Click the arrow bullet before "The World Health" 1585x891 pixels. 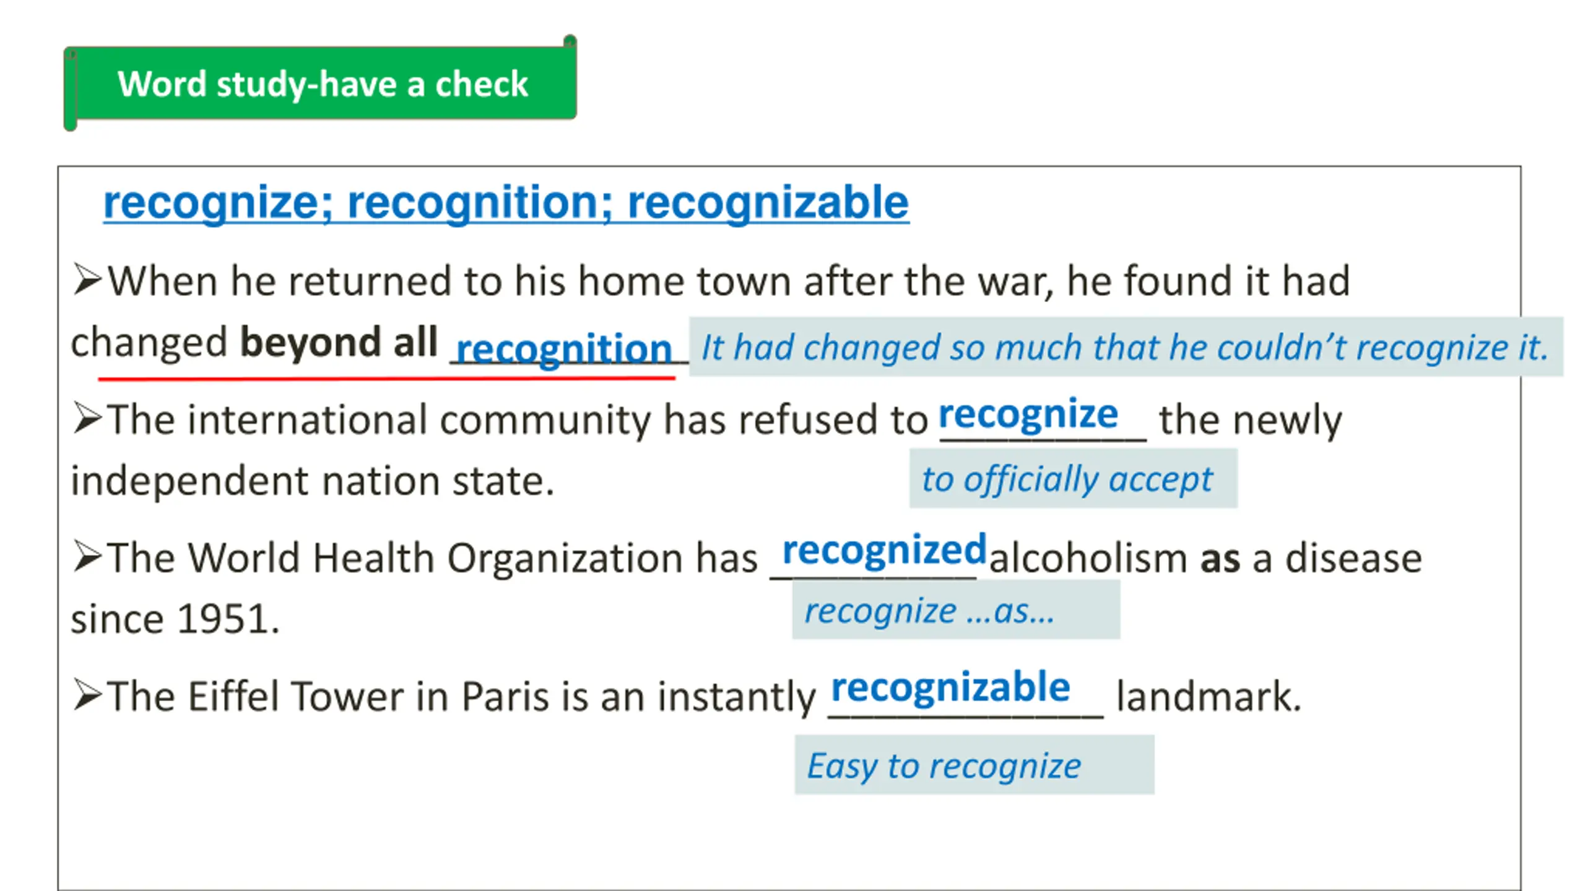click(87, 557)
